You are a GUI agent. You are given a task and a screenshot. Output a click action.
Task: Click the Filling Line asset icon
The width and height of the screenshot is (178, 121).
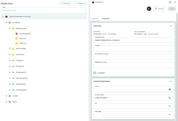[x=13, y=60]
